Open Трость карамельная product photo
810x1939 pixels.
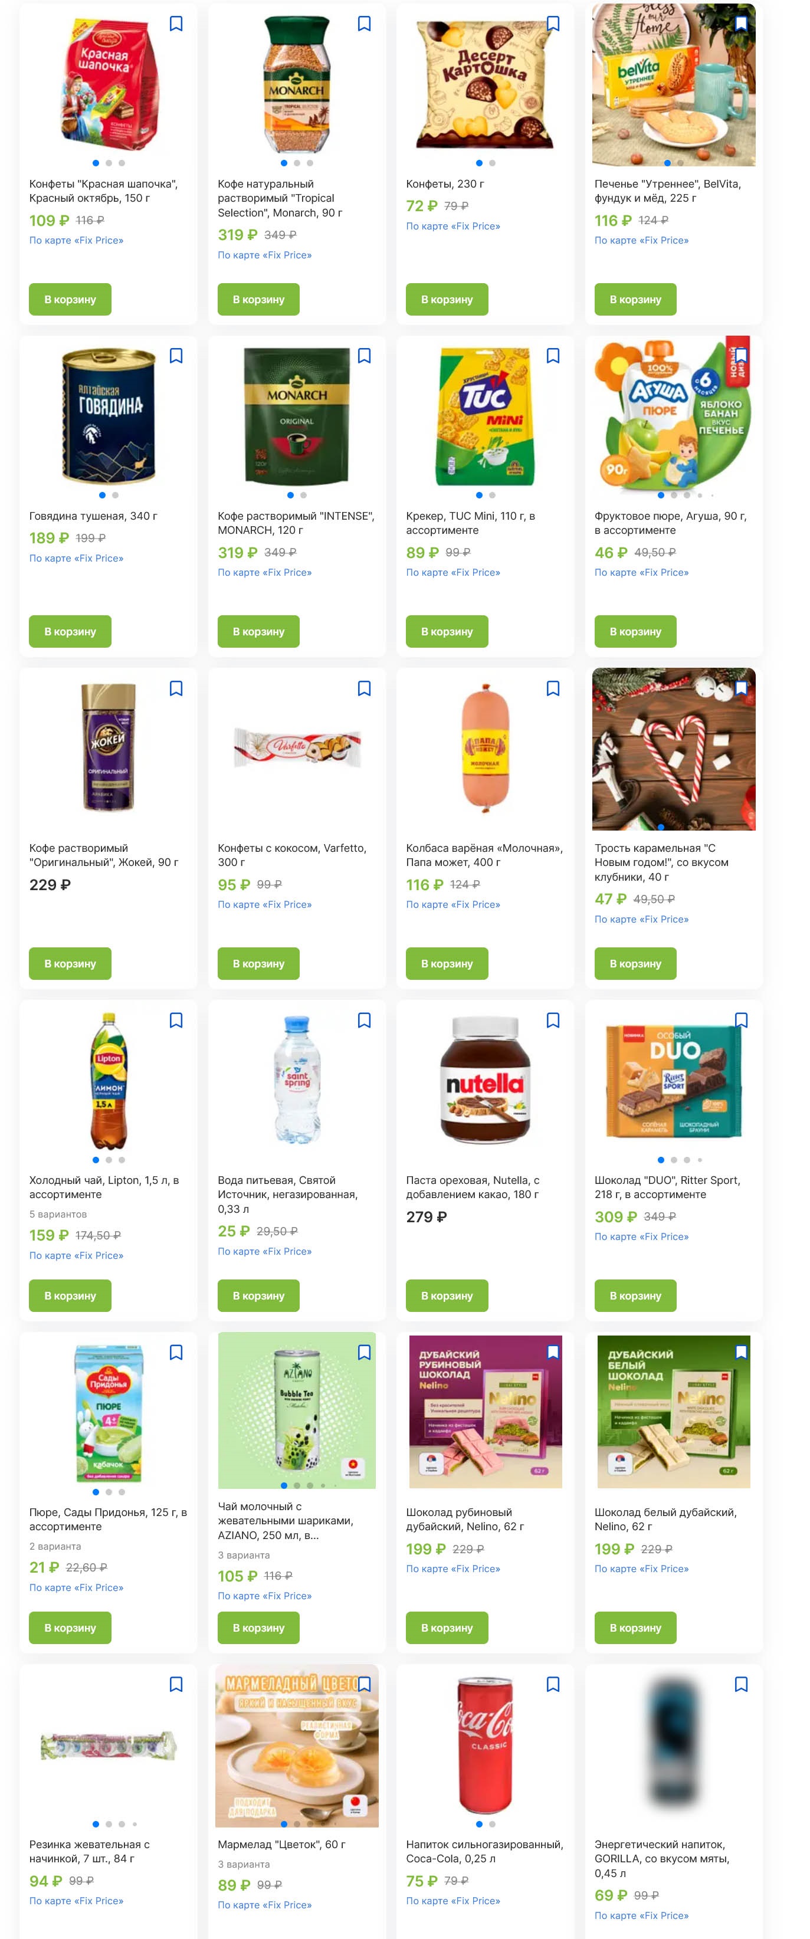pyautogui.click(x=674, y=750)
